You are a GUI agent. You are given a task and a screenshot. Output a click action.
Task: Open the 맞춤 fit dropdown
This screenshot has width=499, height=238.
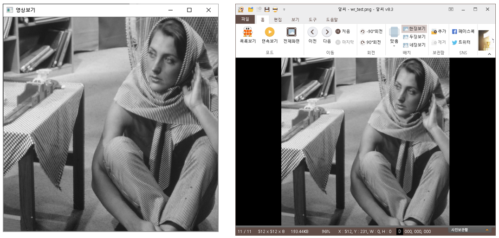[x=394, y=37]
